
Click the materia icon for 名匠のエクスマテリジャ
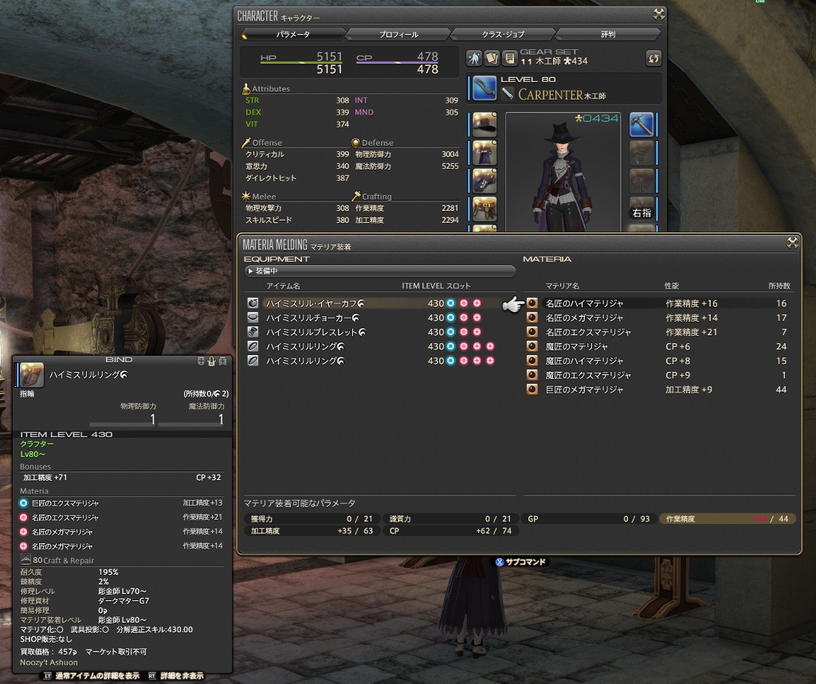[x=532, y=332]
